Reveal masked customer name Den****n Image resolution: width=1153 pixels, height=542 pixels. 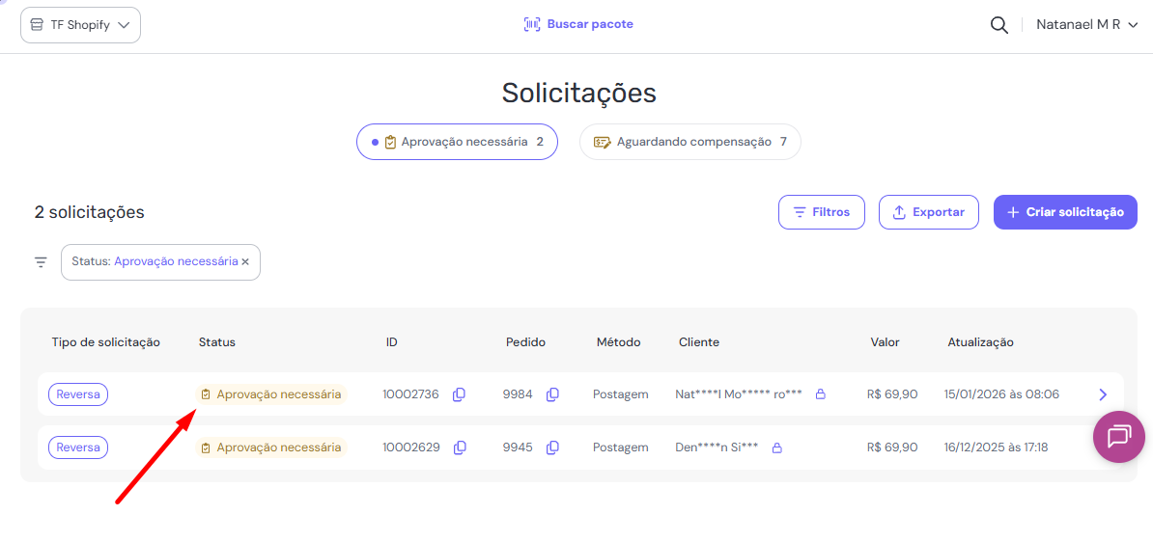[776, 447]
